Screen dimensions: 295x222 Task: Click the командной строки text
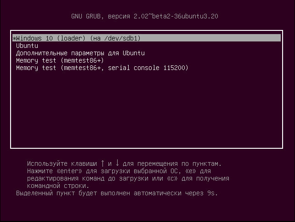click(x=58, y=186)
